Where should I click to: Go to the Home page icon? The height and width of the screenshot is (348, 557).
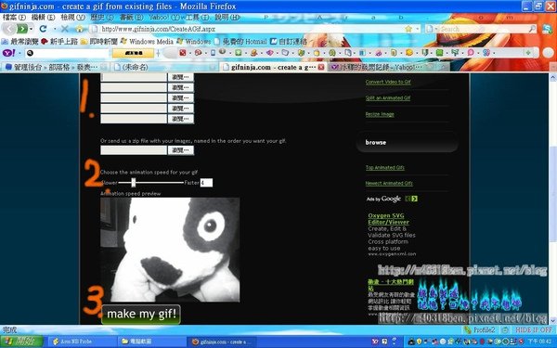80,29
